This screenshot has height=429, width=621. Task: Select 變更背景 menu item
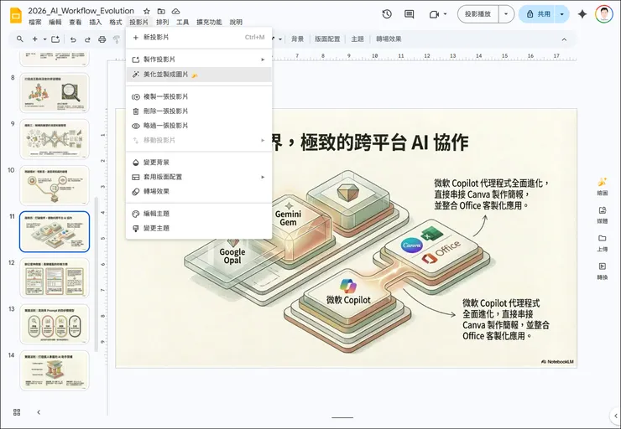[199, 162]
